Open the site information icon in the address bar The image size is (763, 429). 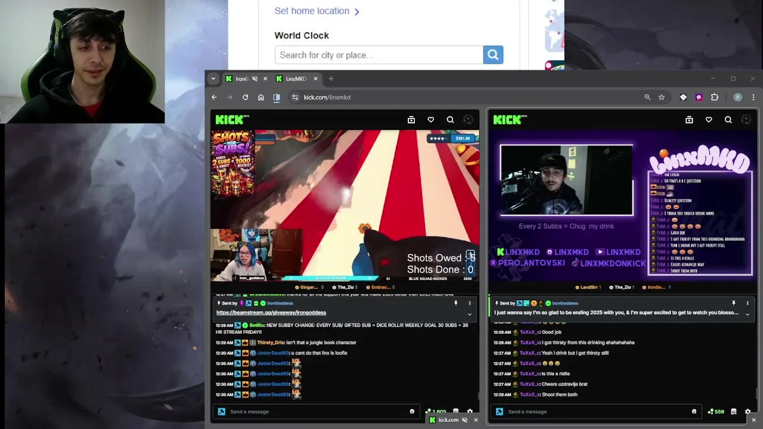[x=295, y=97]
